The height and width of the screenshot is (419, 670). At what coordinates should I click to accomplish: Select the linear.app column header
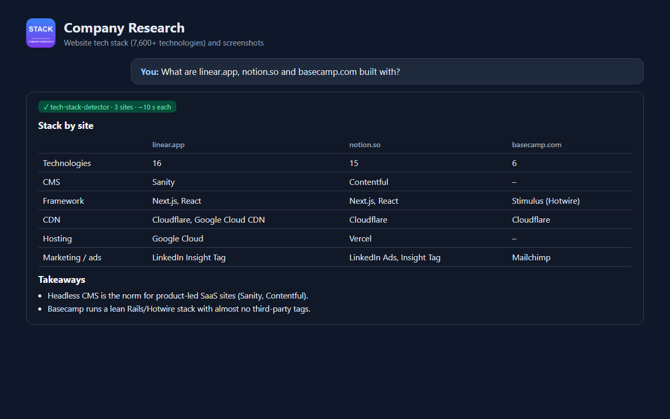[169, 145]
